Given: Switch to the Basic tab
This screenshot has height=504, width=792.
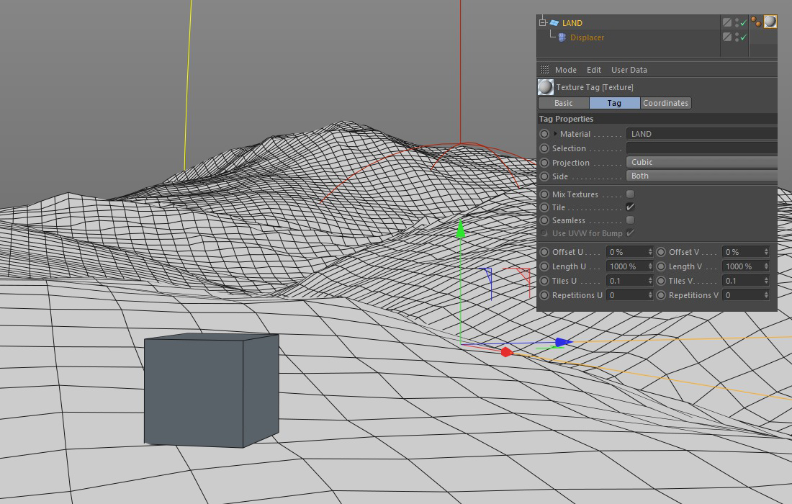Looking at the screenshot, I should (564, 103).
